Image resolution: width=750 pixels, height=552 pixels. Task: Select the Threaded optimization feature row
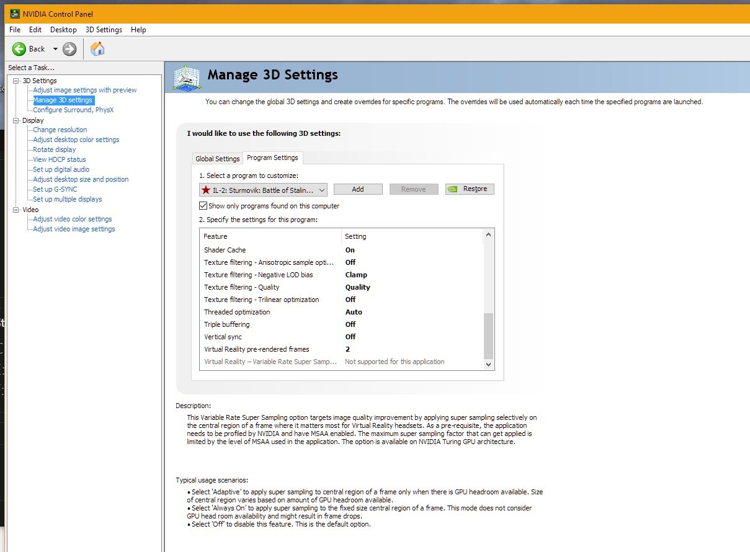(341, 312)
